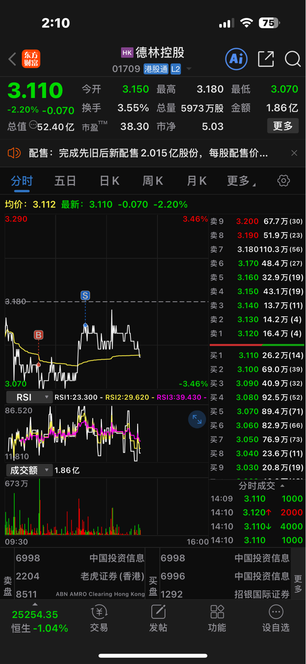
Task: Select 卖9 price 3.200 row
Action: point(257,221)
